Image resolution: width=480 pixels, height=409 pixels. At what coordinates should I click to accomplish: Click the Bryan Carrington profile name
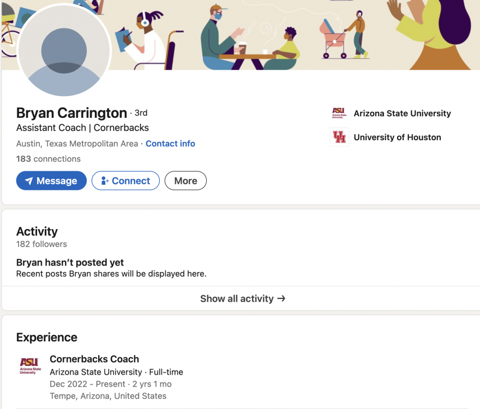click(71, 113)
